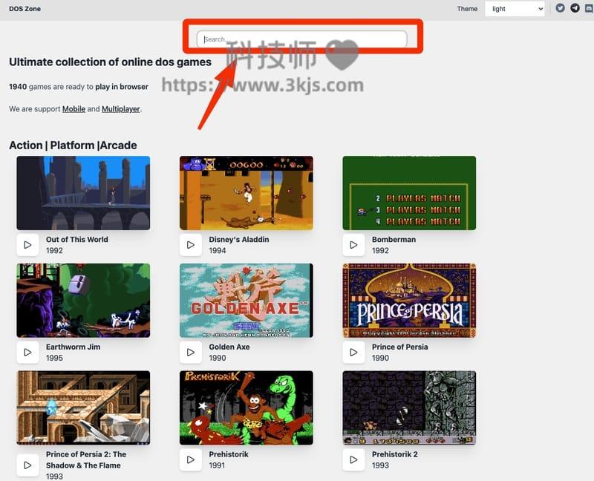Play Bomberman game
This screenshot has height=481, width=594.
353,245
